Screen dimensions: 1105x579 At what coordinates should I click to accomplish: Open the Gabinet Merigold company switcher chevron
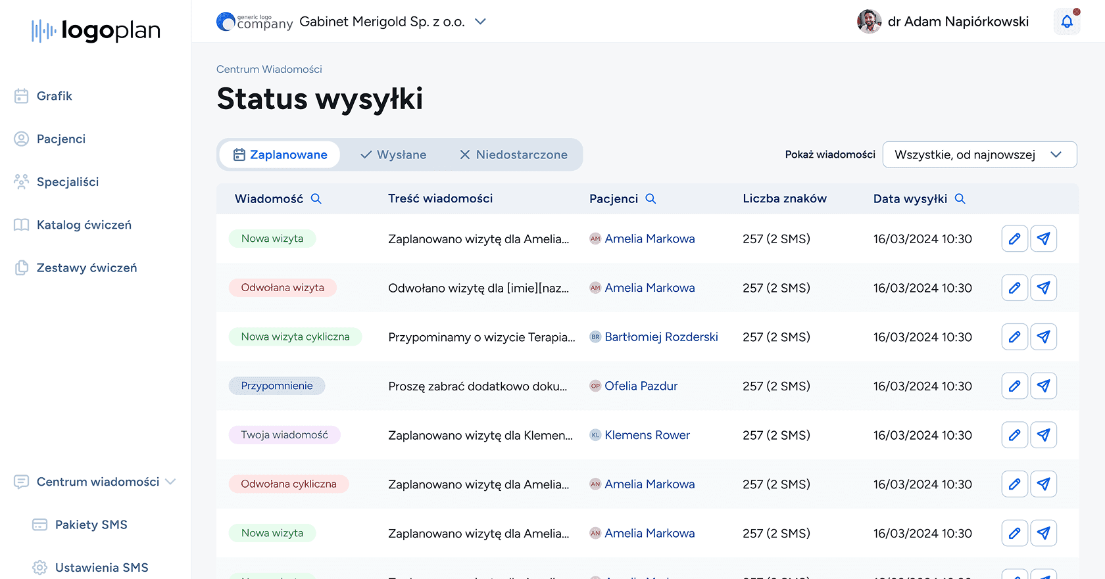[480, 22]
